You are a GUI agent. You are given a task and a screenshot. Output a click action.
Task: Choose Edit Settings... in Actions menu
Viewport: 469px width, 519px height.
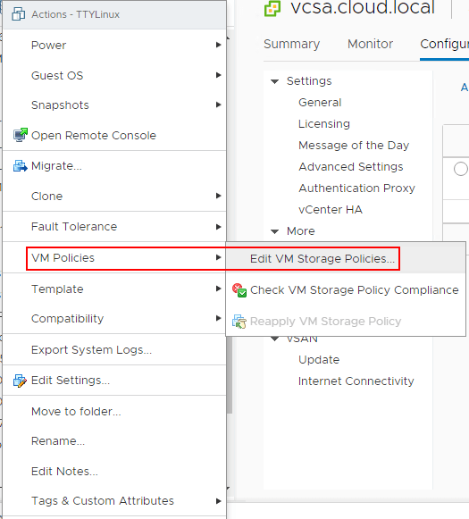click(x=114, y=381)
